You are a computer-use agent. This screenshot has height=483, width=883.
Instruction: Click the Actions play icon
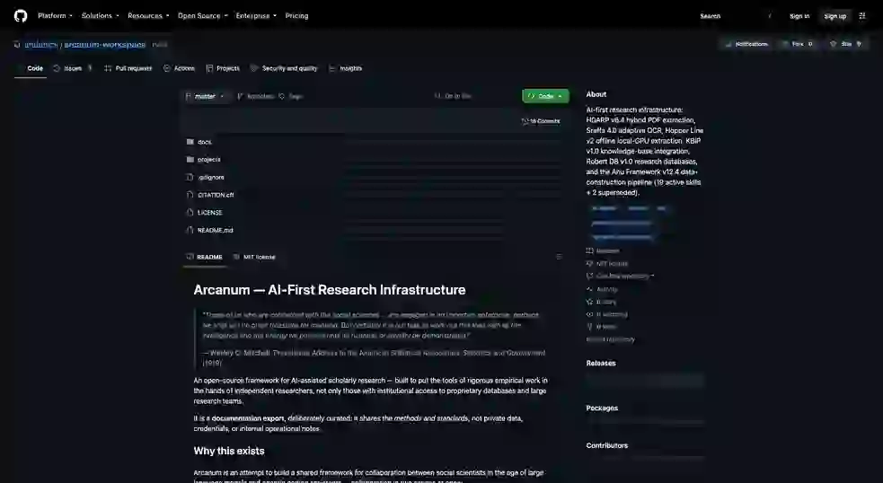tap(167, 68)
